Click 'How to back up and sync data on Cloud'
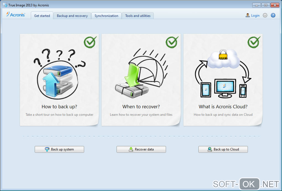The width and height of the screenshot is (282, 191). click(223, 114)
